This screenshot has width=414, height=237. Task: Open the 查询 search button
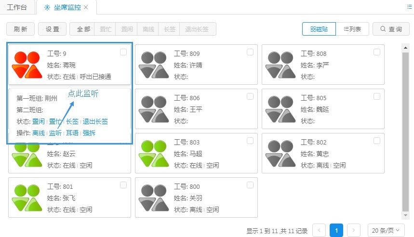pos(390,29)
